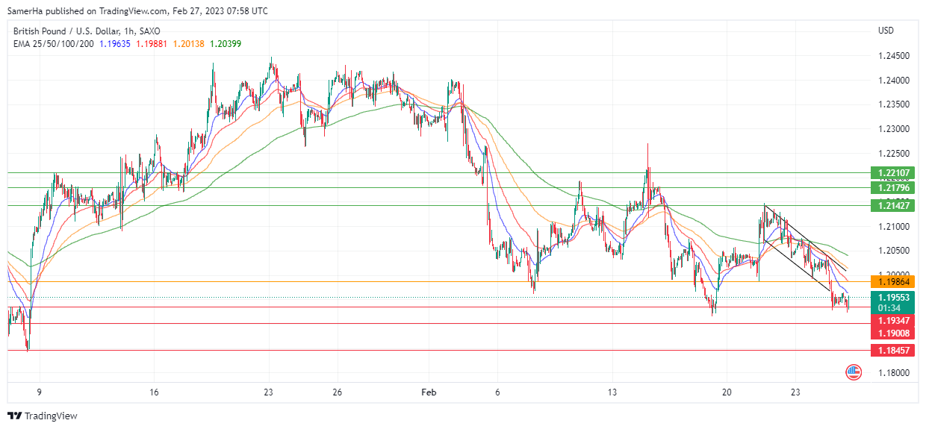Click the 16 date on time axis
Screen dimensions: 926x429
tap(154, 392)
